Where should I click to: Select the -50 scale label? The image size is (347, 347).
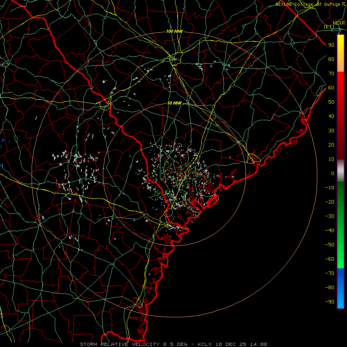pyautogui.click(x=330, y=245)
